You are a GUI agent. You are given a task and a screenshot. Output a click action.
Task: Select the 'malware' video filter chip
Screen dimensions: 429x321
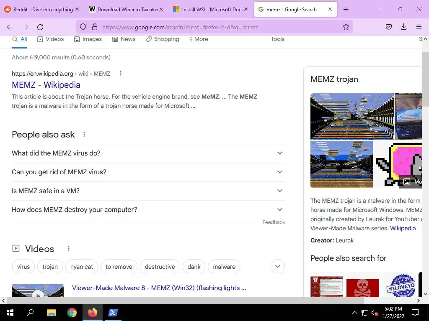[224, 267]
